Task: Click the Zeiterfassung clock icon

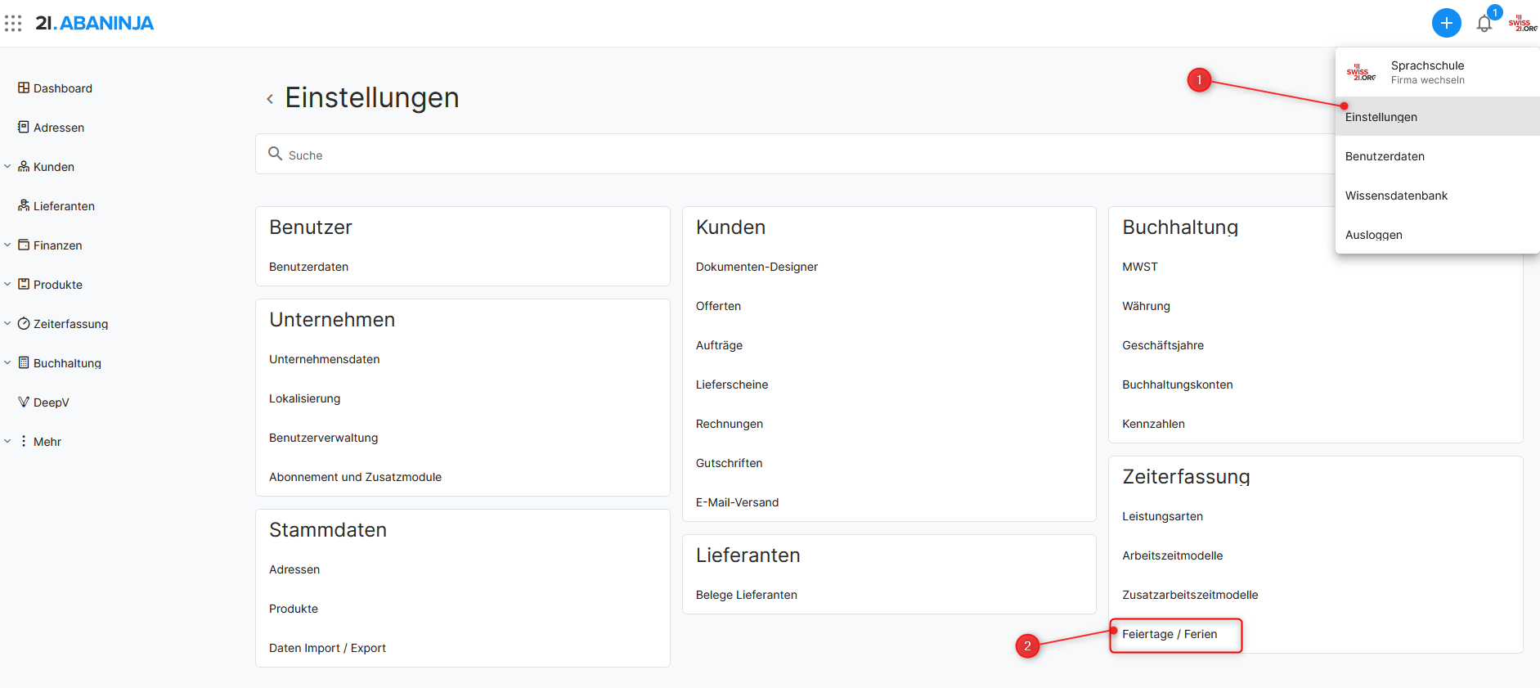Action: tap(24, 324)
